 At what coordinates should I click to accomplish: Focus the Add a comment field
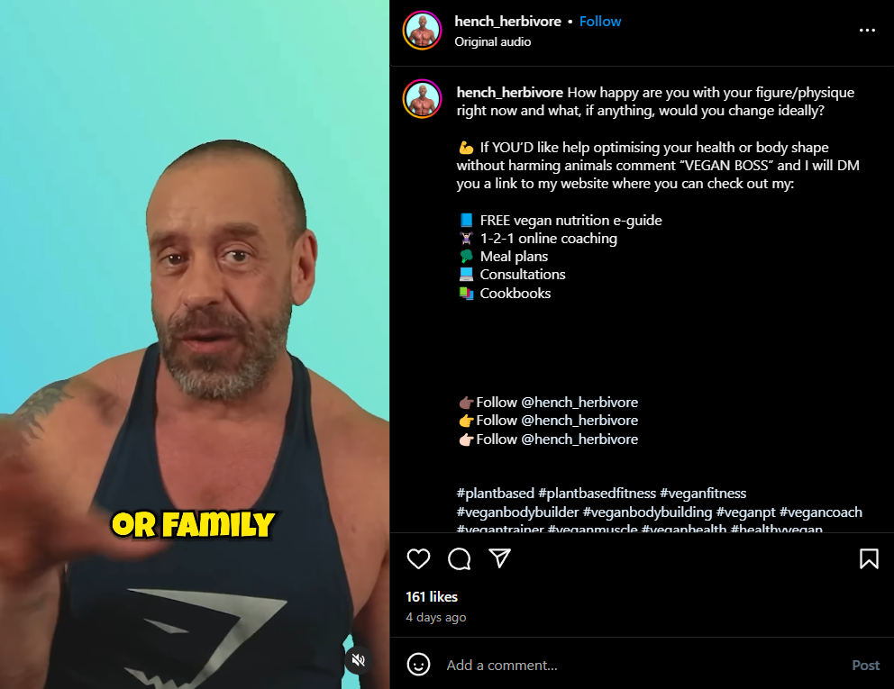point(644,665)
